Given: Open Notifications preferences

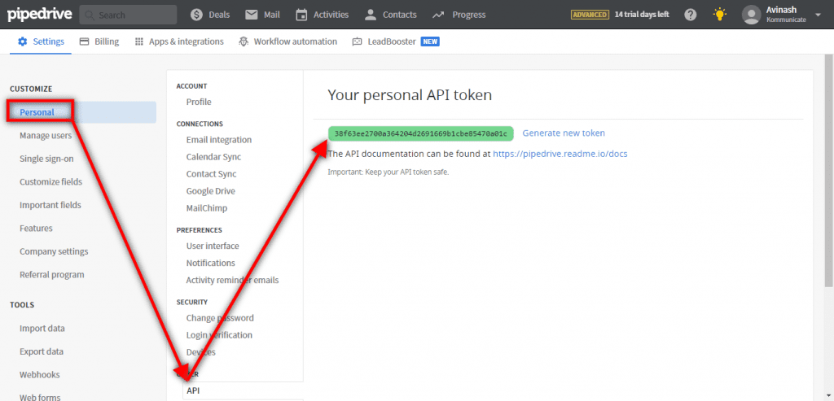Looking at the screenshot, I should pyautogui.click(x=211, y=263).
